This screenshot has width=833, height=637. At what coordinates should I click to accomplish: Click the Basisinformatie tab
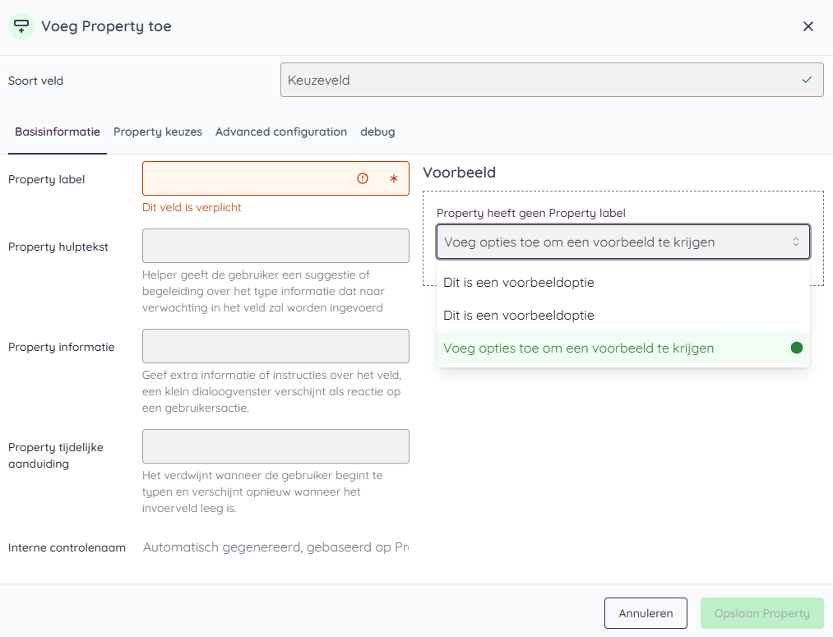tap(57, 132)
